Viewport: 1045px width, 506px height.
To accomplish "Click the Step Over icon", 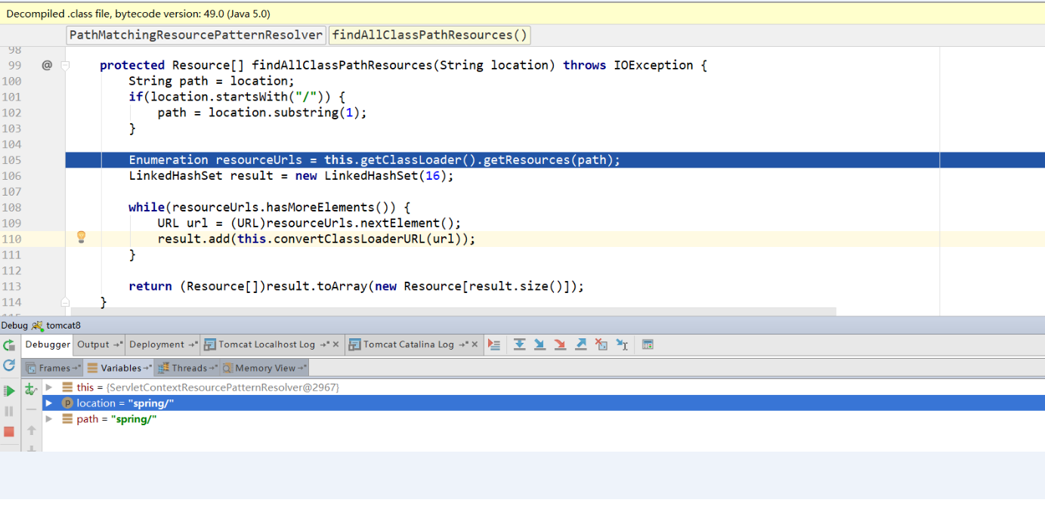I will coord(519,344).
